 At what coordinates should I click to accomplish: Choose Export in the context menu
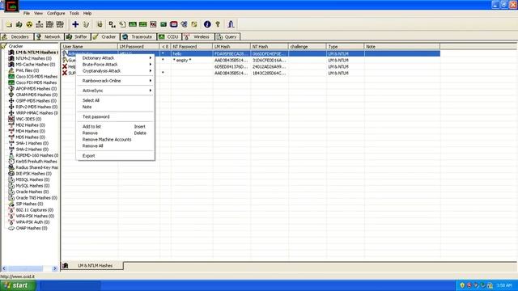click(x=116, y=156)
